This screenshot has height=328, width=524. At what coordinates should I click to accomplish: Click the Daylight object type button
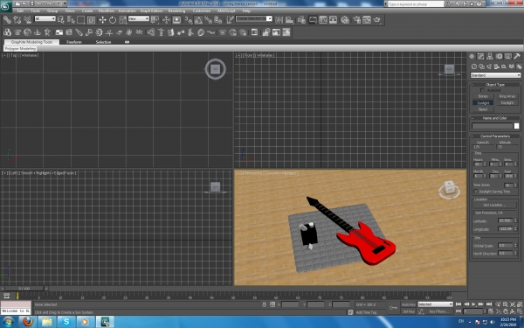(x=507, y=102)
